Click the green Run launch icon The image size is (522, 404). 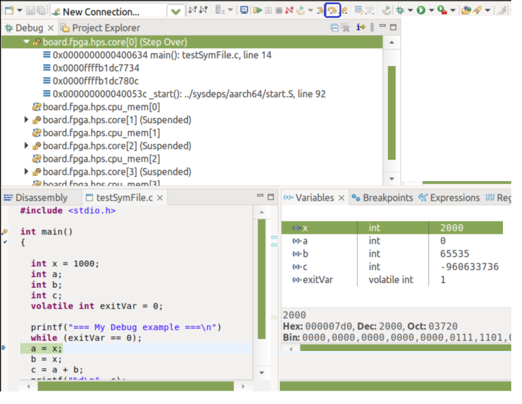pos(421,10)
